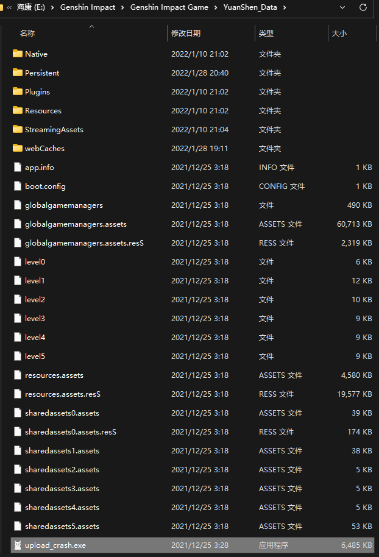This screenshot has height=557, width=379.
Task: Click the upload_crash.exe application icon
Action: tap(18, 545)
